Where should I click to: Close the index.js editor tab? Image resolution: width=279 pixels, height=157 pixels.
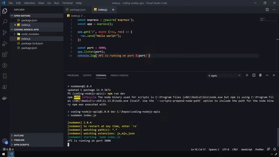click(x=113, y=10)
